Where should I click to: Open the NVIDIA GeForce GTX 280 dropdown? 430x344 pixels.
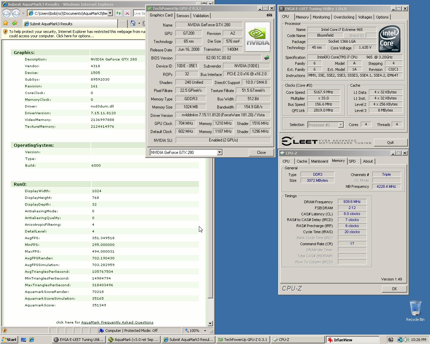point(219,152)
